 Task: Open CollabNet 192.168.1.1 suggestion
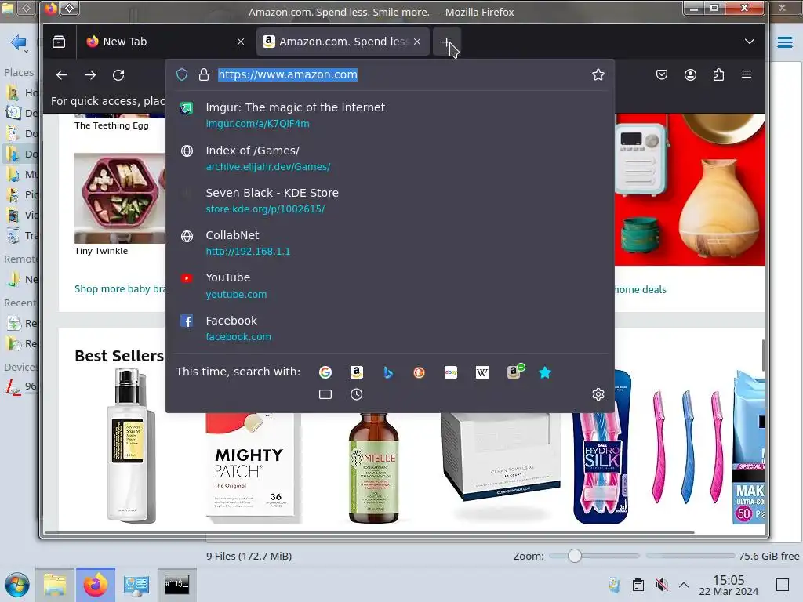click(x=391, y=243)
